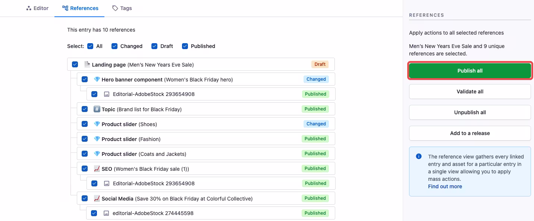
Task: Click the image icon beside editorial-AdobeStock 274445598
Action: click(106, 213)
